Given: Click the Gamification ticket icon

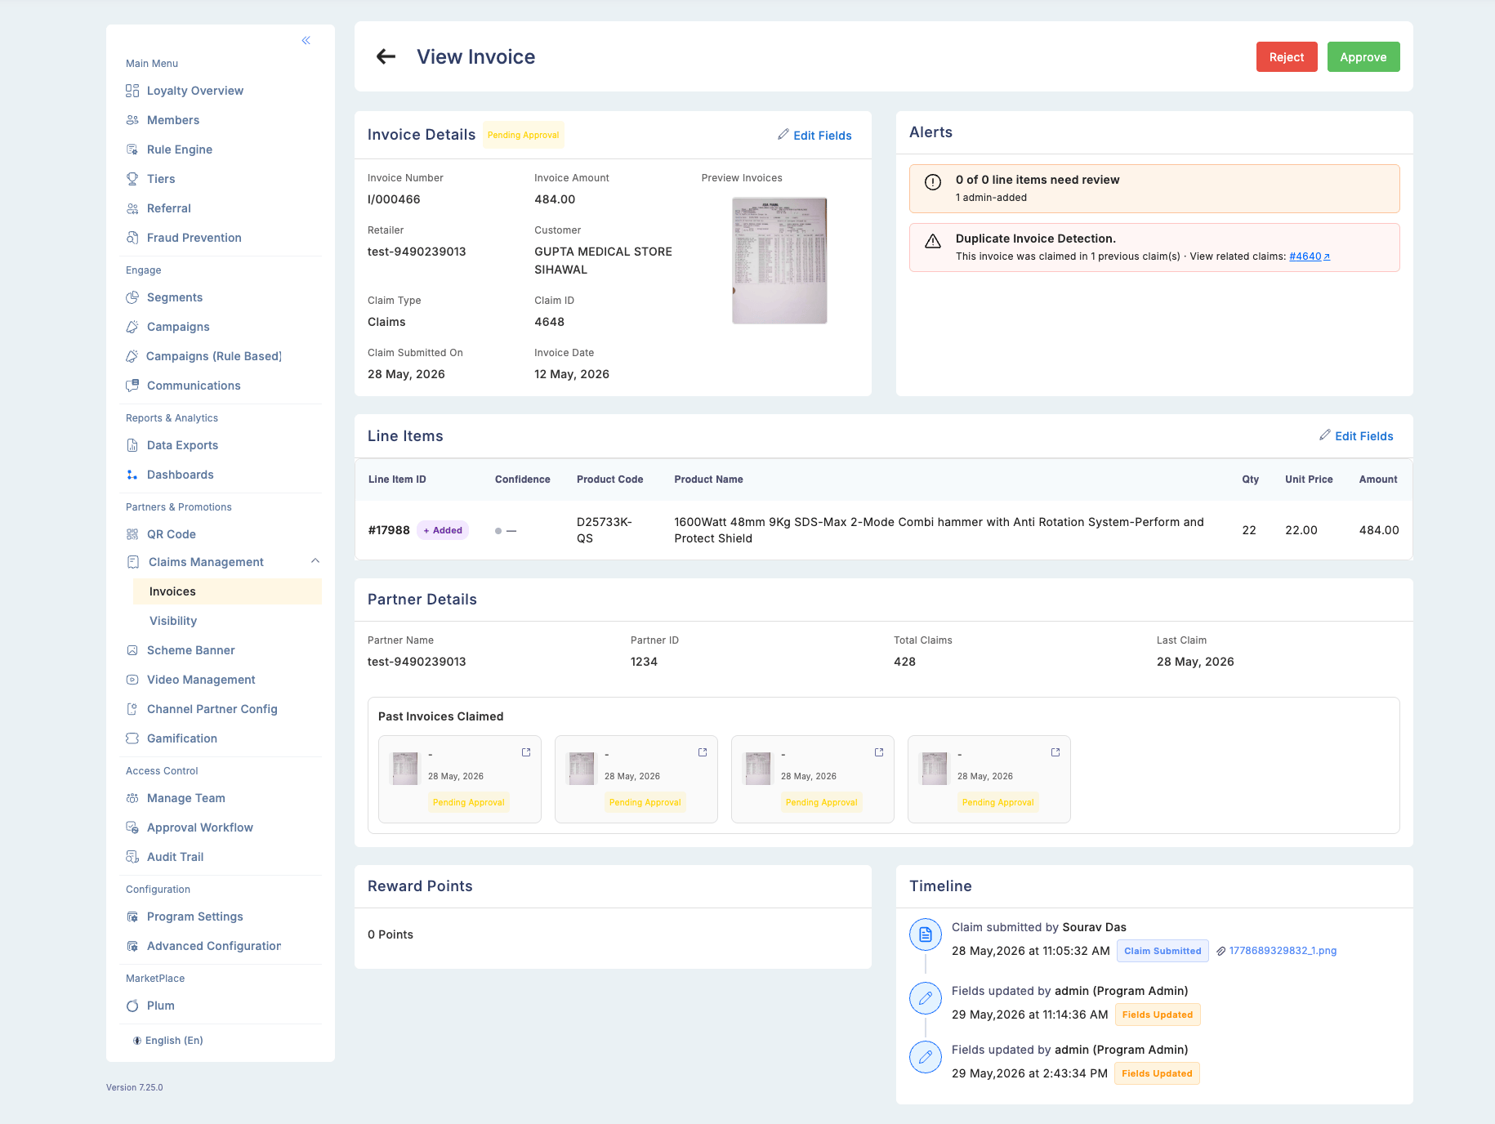Looking at the screenshot, I should tap(132, 738).
